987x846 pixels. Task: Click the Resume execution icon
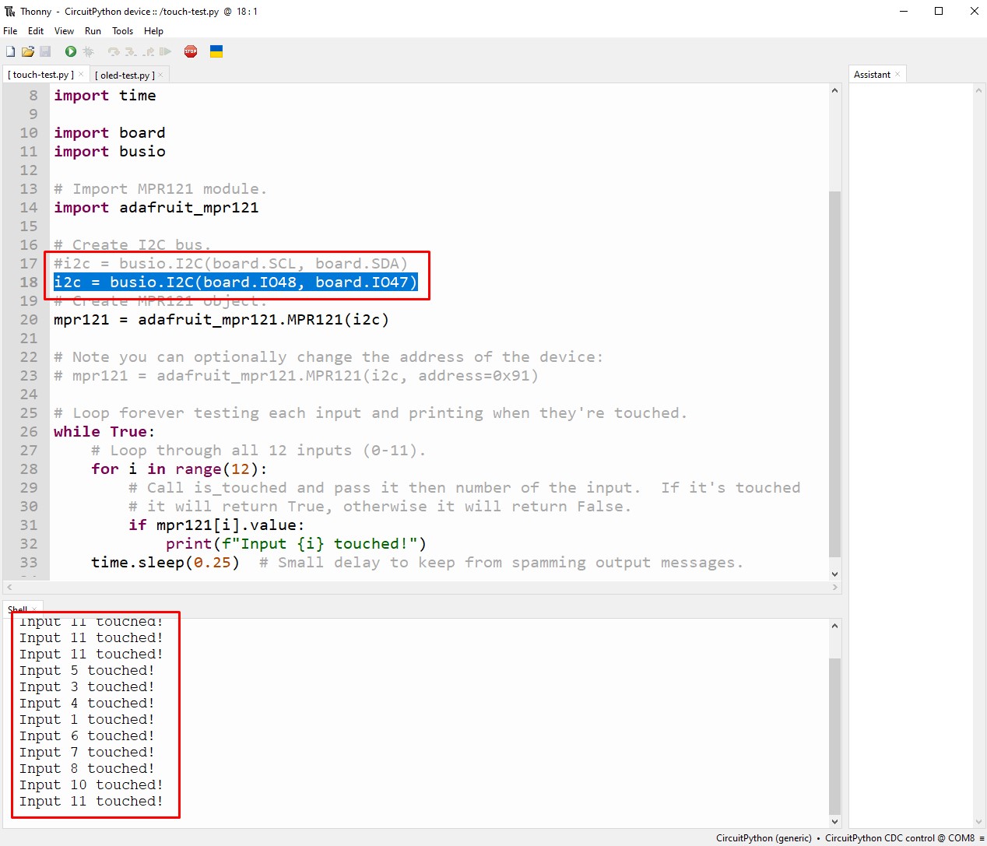pos(165,51)
